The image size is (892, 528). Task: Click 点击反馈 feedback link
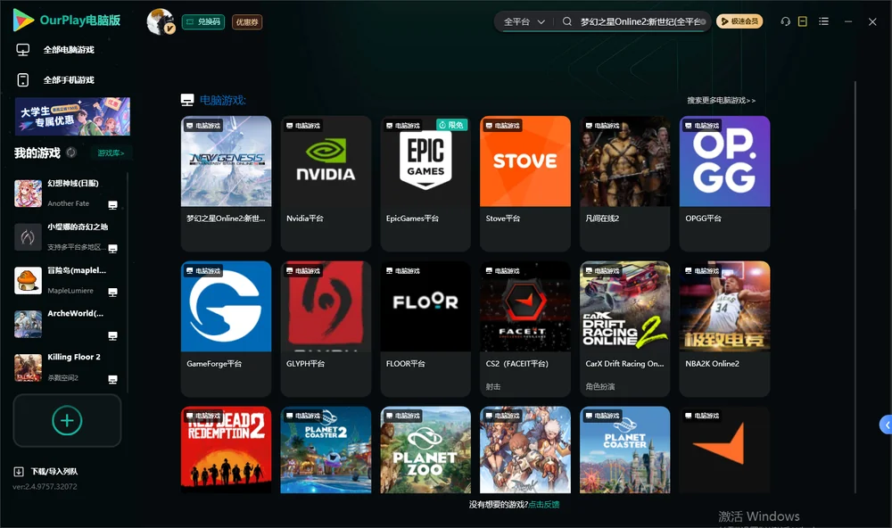(544, 504)
